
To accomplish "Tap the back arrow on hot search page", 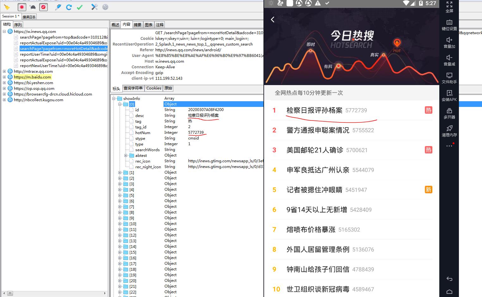I will click(x=273, y=20).
